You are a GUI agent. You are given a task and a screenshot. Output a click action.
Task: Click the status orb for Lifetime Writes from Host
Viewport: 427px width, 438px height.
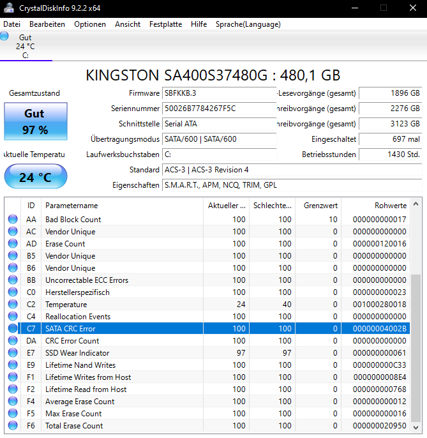(13, 377)
